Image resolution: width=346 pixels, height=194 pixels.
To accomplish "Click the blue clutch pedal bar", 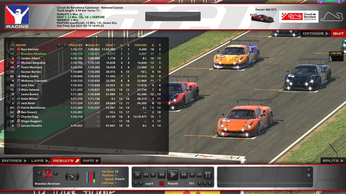I will 88,177.
